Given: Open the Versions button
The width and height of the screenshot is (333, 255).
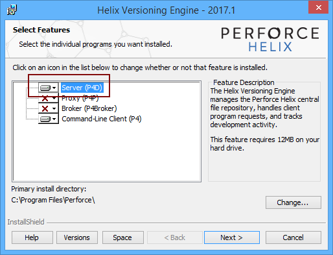Looking at the screenshot, I should click(x=77, y=237).
